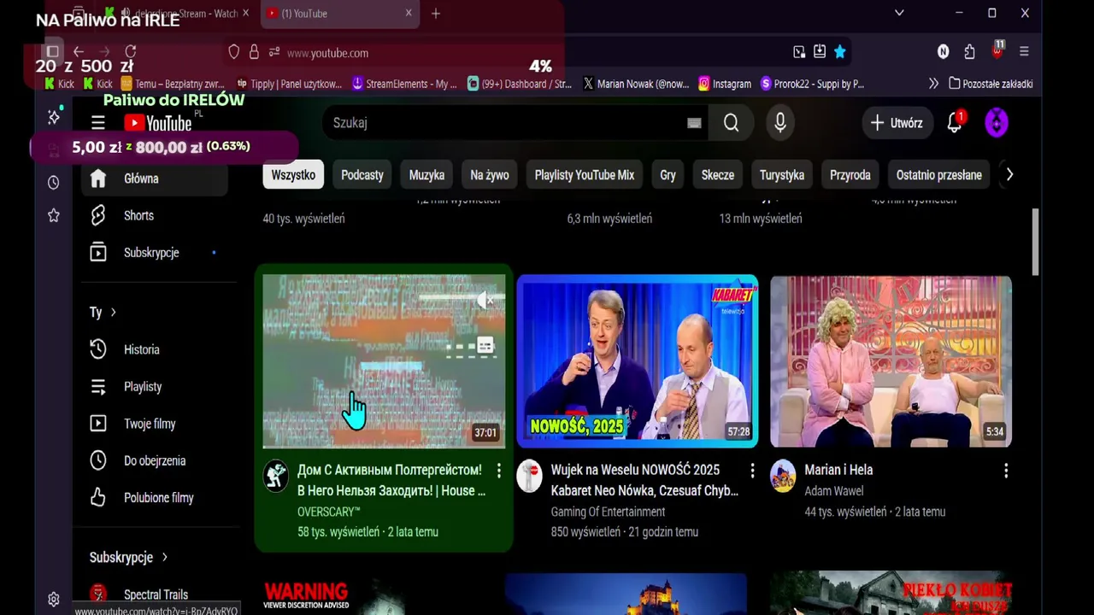The height and width of the screenshot is (615, 1094).
Task: Select Ostatnio przesłane chip
Action: pyautogui.click(x=939, y=175)
